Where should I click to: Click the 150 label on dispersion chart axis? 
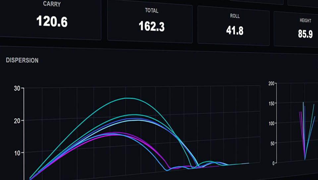[272, 103]
